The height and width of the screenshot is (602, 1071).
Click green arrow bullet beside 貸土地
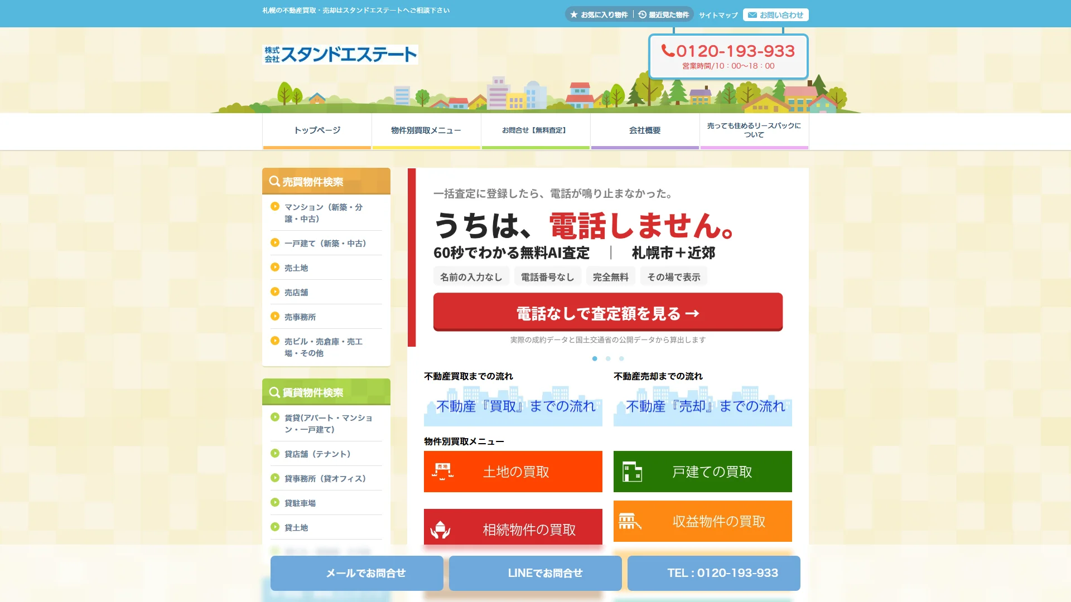(x=275, y=527)
